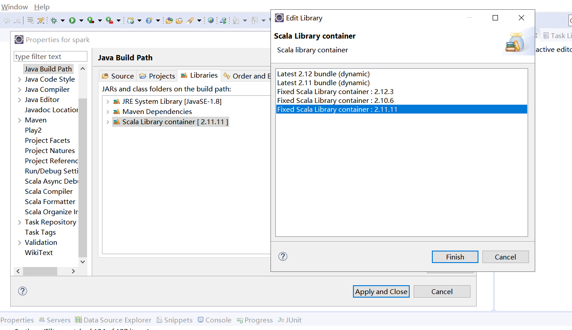Click Cancel in Properties dialog
This screenshot has width=572, height=330.
point(442,291)
